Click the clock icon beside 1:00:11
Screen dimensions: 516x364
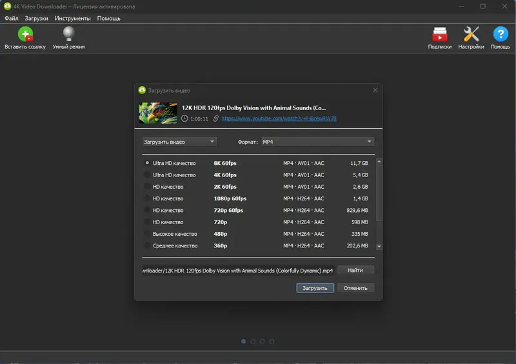(x=184, y=119)
